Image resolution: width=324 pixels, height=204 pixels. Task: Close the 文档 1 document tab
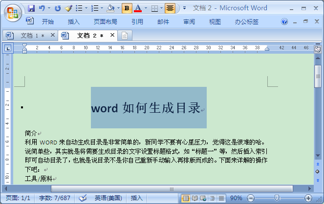point(53,35)
